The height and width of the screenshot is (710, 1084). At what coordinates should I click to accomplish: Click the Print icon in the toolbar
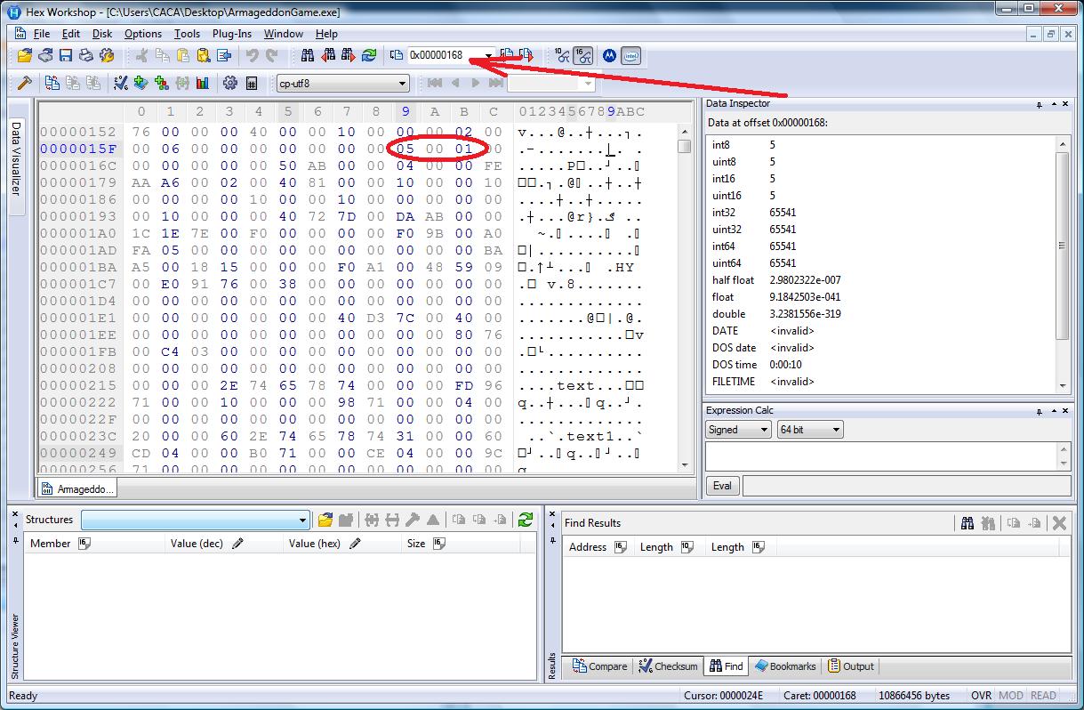86,55
